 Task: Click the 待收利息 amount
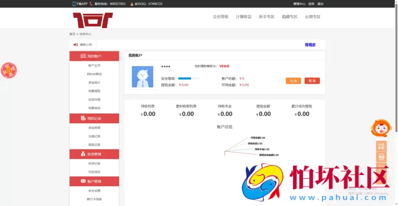coord(148,114)
